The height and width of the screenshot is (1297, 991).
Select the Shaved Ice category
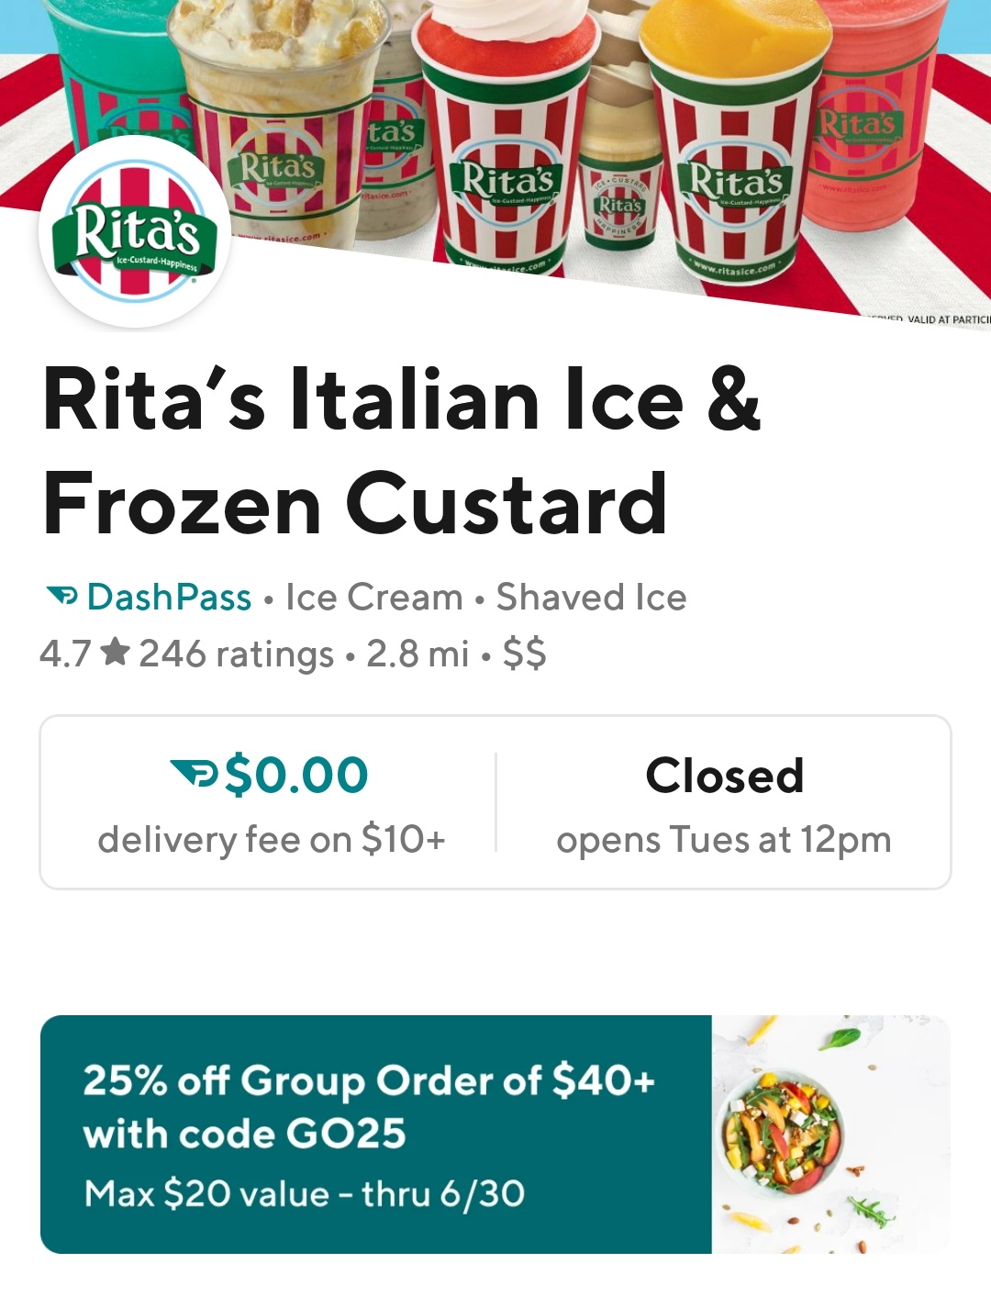coord(591,598)
